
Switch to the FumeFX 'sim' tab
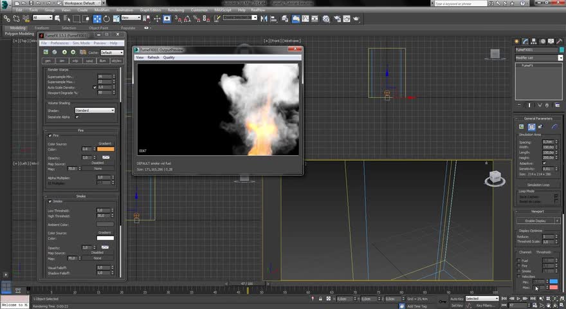61,61
